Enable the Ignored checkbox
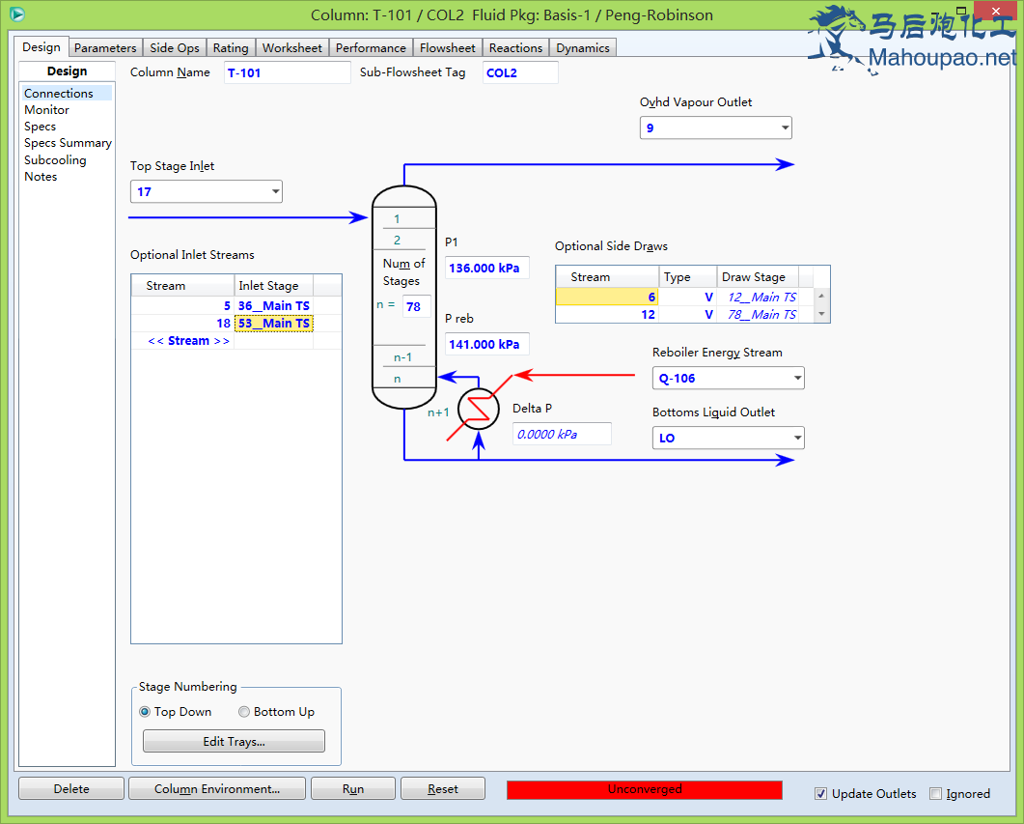This screenshot has width=1024, height=824. point(935,794)
